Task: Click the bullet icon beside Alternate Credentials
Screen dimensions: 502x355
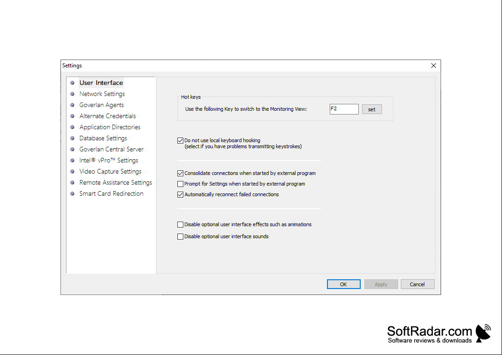Action: (73, 116)
